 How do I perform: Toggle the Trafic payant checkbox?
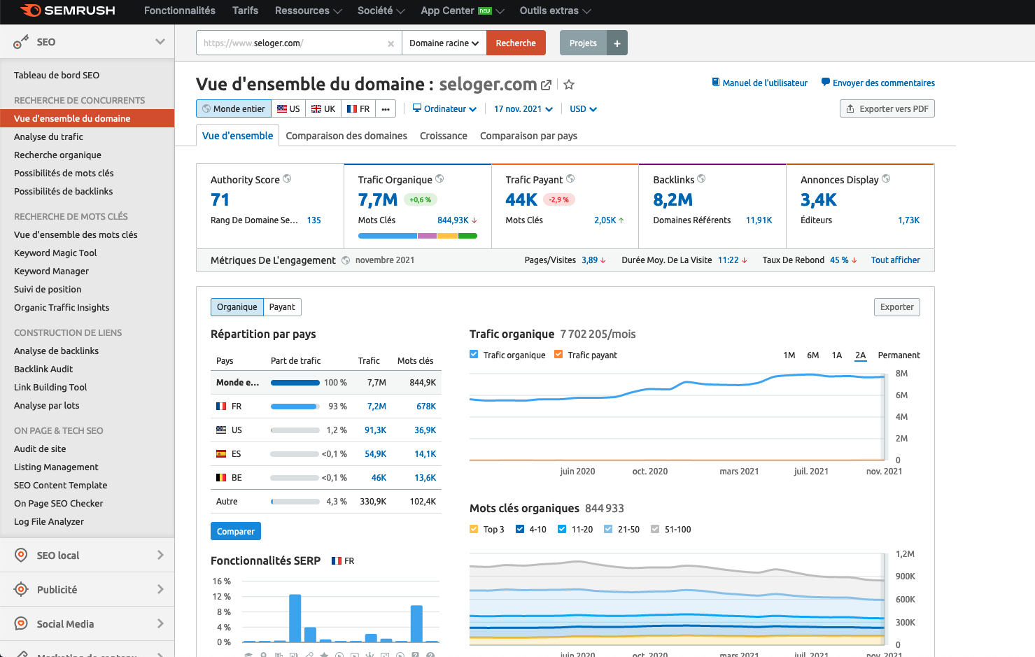tap(558, 355)
